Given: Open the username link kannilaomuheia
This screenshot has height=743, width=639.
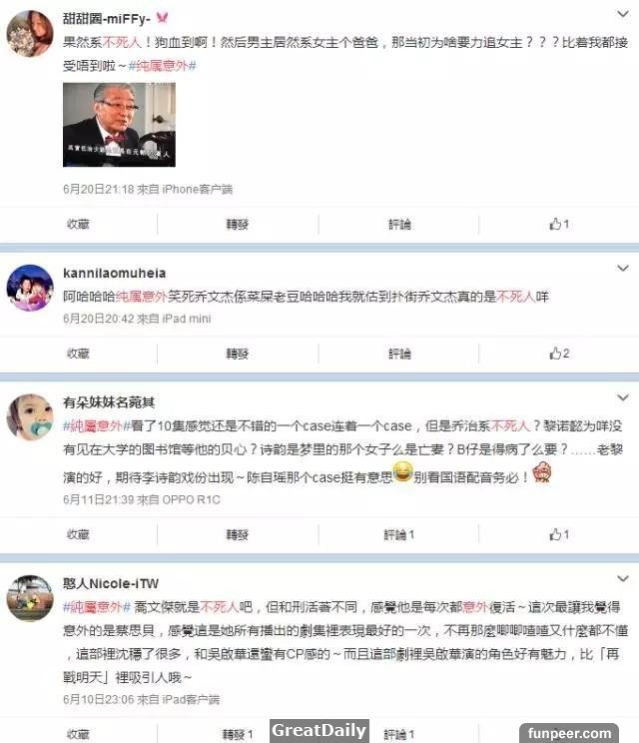Looking at the screenshot, I should point(114,273).
